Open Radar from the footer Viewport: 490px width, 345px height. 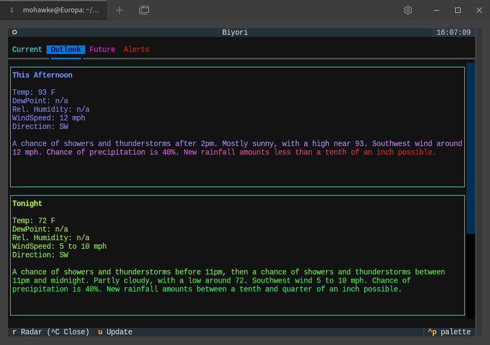(51, 332)
